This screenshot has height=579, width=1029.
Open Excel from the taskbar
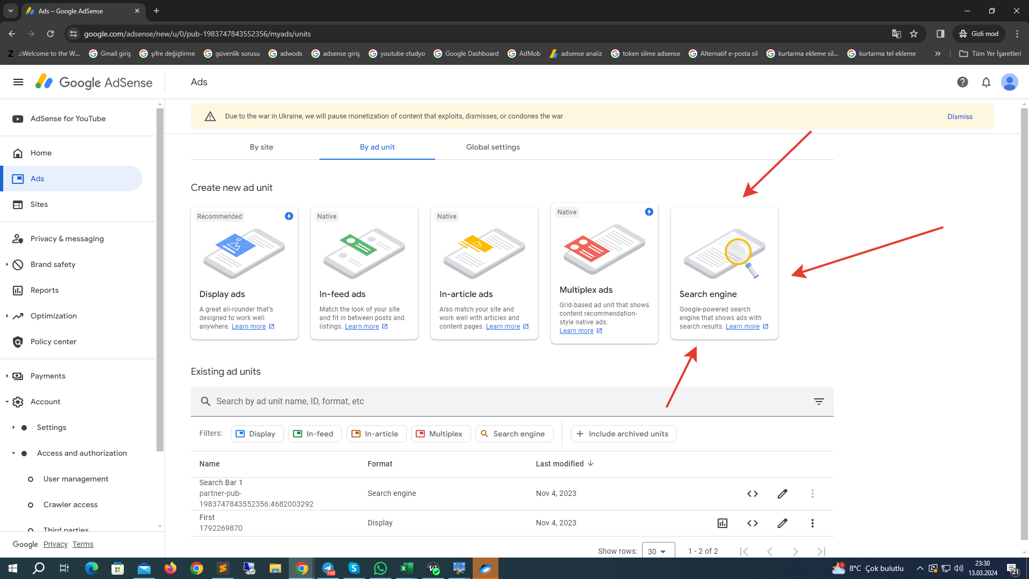point(407,568)
